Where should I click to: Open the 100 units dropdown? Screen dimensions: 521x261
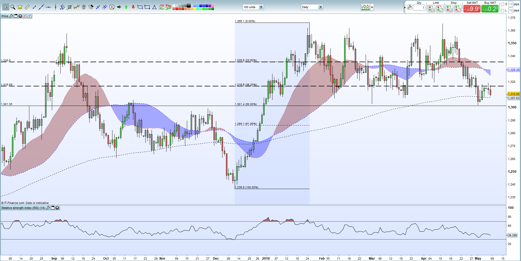click(261, 7)
